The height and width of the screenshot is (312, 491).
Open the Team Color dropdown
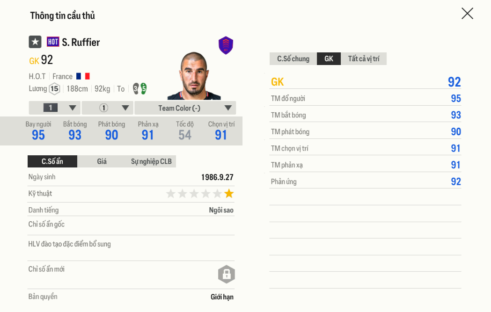[x=185, y=108]
